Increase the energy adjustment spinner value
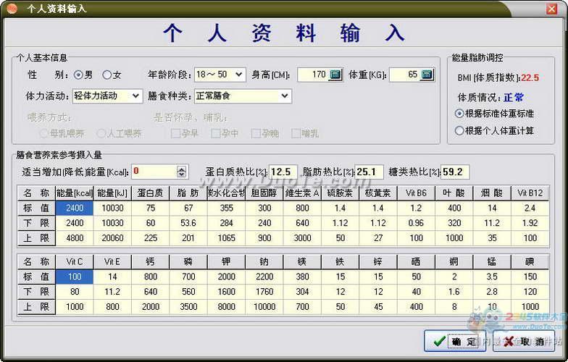 [181, 169]
